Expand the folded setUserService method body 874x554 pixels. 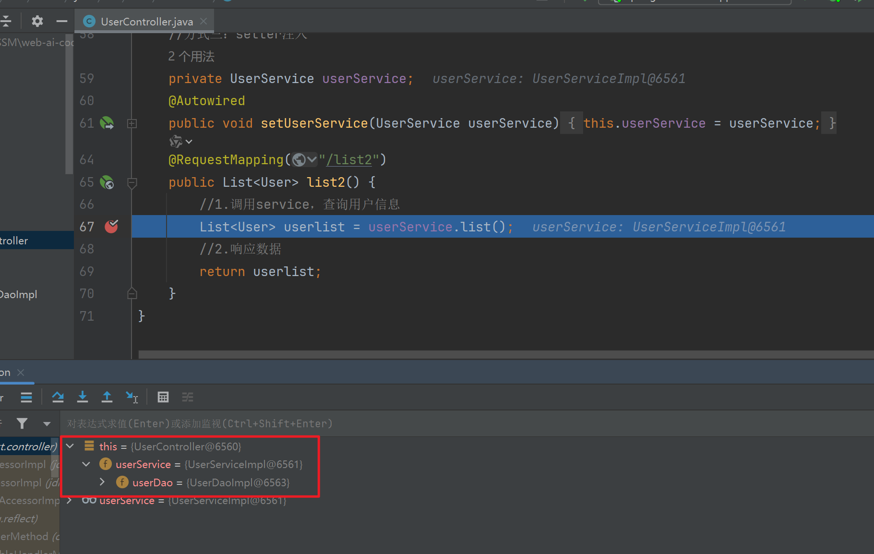click(132, 124)
